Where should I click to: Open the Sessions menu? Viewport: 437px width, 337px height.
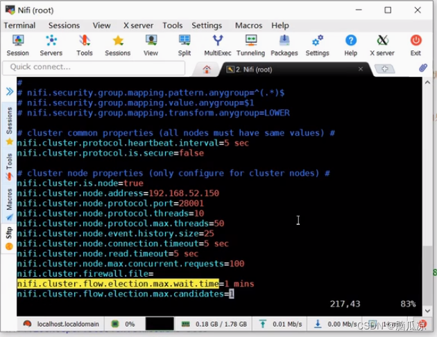(64, 26)
